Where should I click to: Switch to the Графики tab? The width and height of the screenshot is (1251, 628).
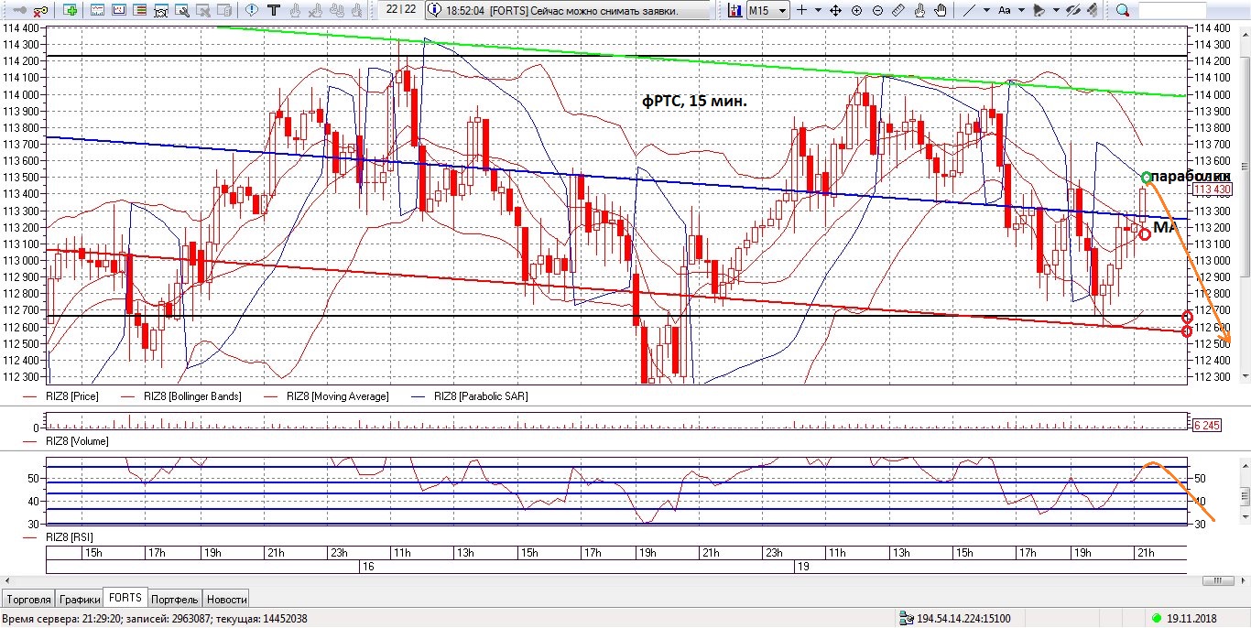pyautogui.click(x=80, y=600)
